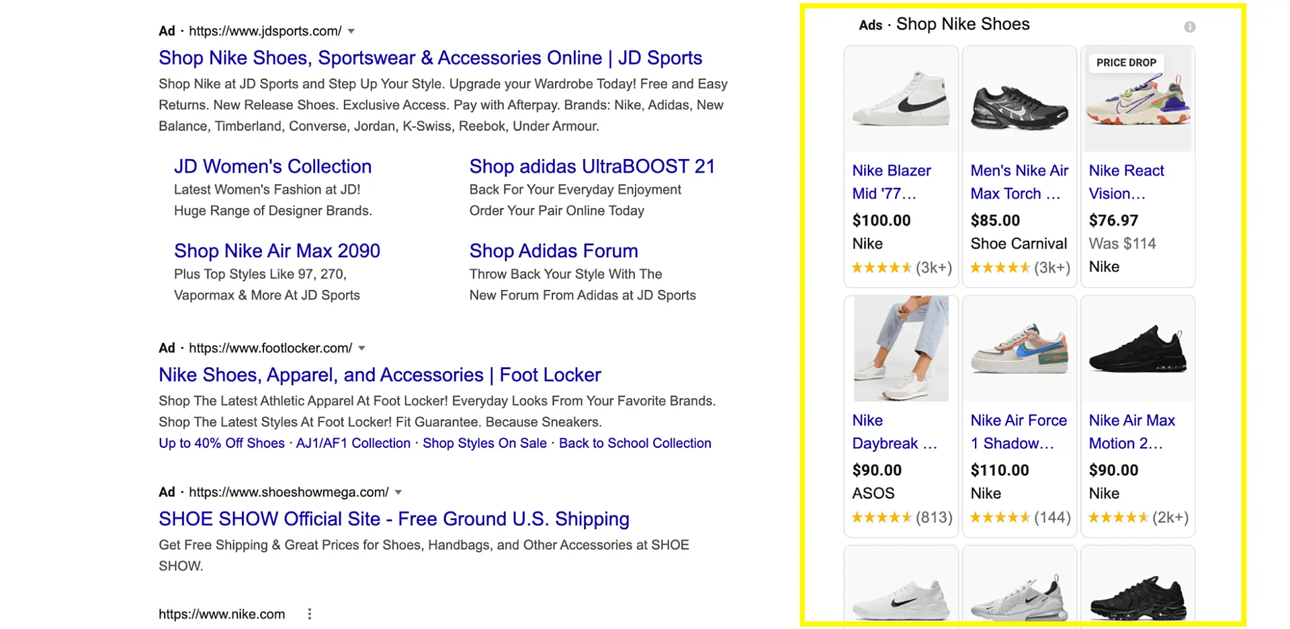Open the Nike Blazer Mid '77 product title
The width and height of the screenshot is (1290, 629).
pos(892,182)
